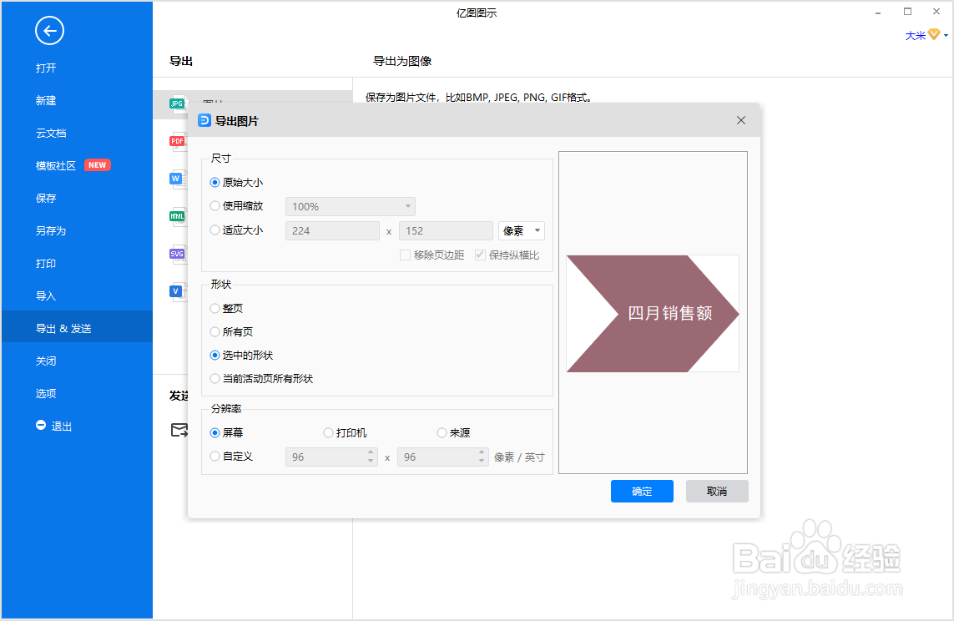This screenshot has width=954, height=621.
Task: Select the SVG export format icon
Action: (x=177, y=253)
